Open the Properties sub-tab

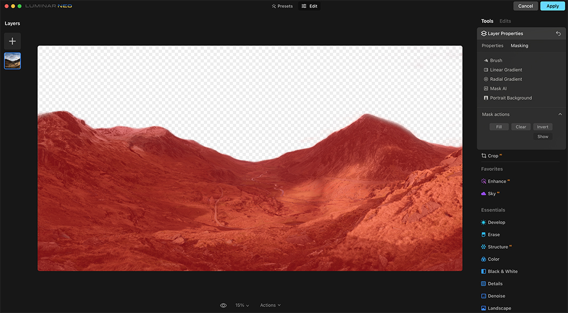[492, 46]
